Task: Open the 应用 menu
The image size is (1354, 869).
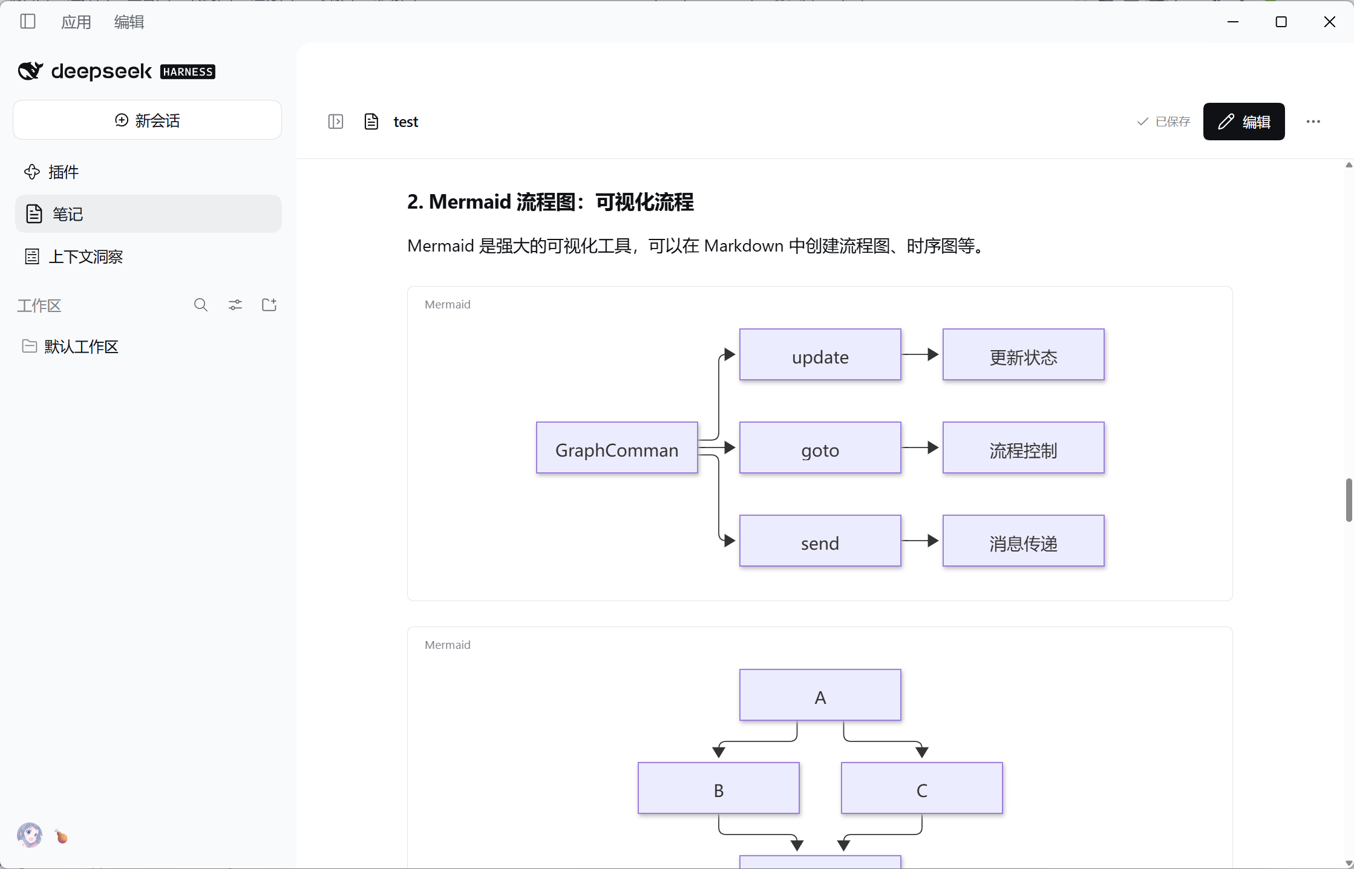Action: click(76, 22)
